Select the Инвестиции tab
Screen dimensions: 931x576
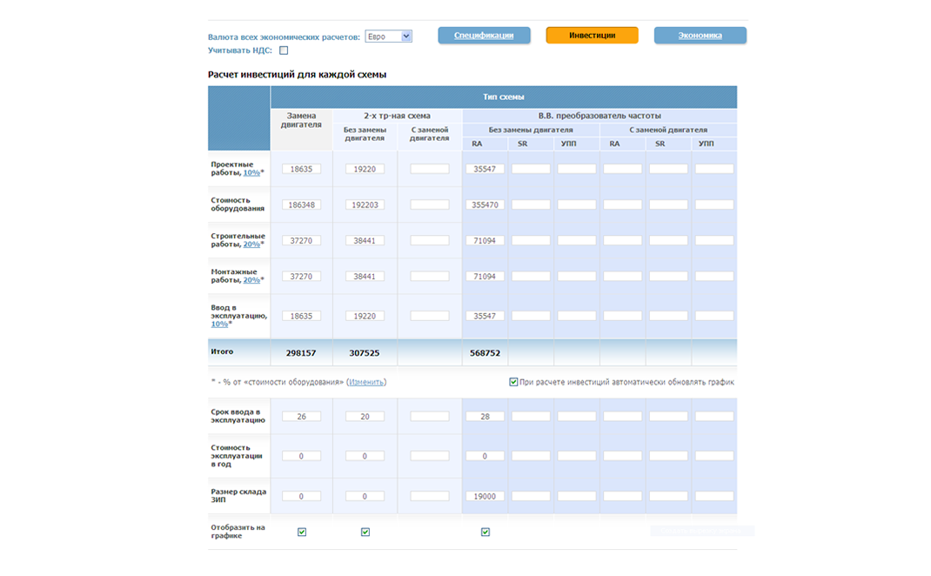click(592, 35)
